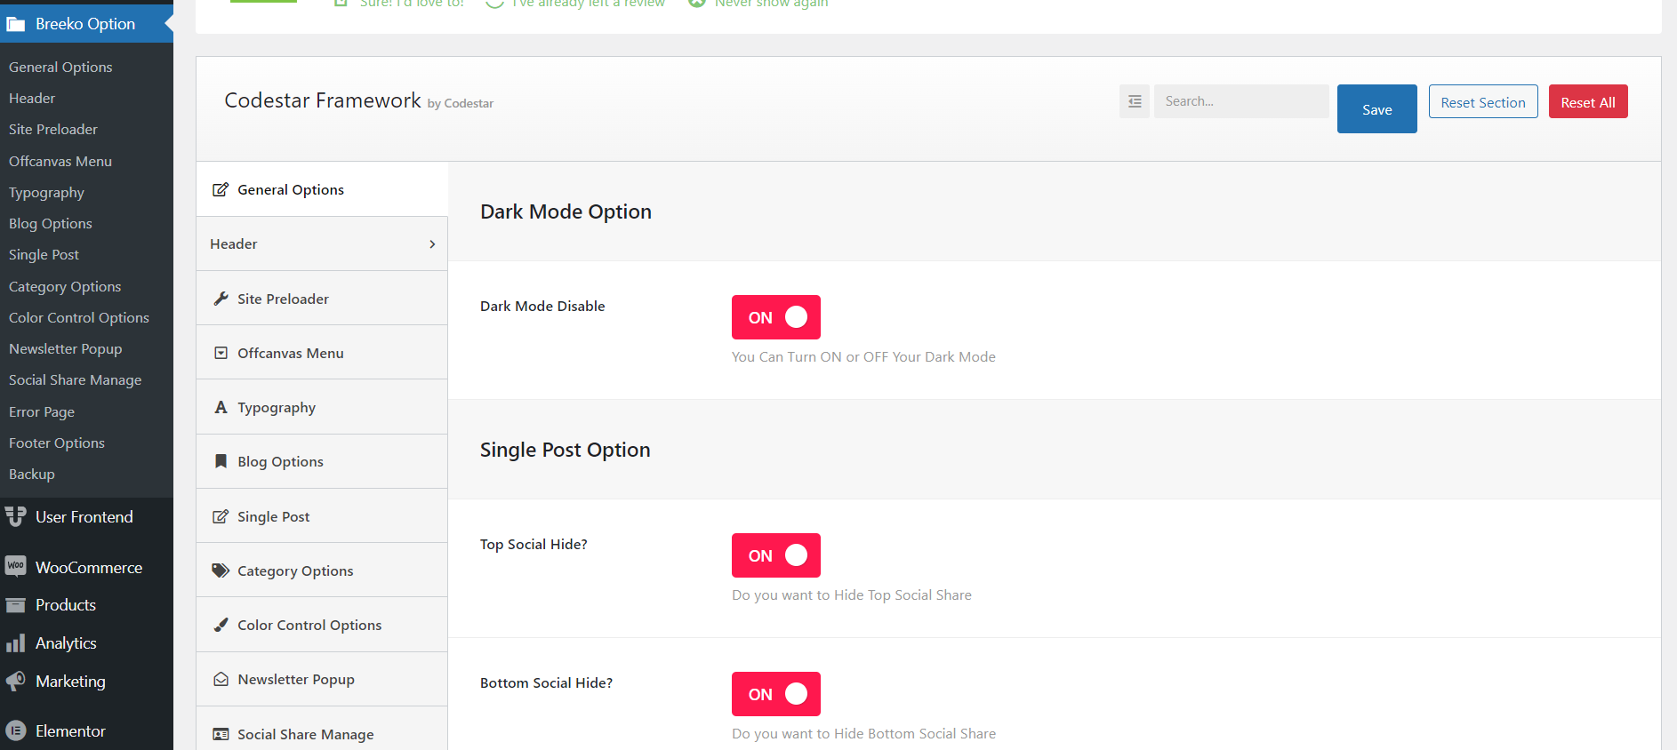
Task: Open Elementor in the admin sidebar
Action: point(70,730)
